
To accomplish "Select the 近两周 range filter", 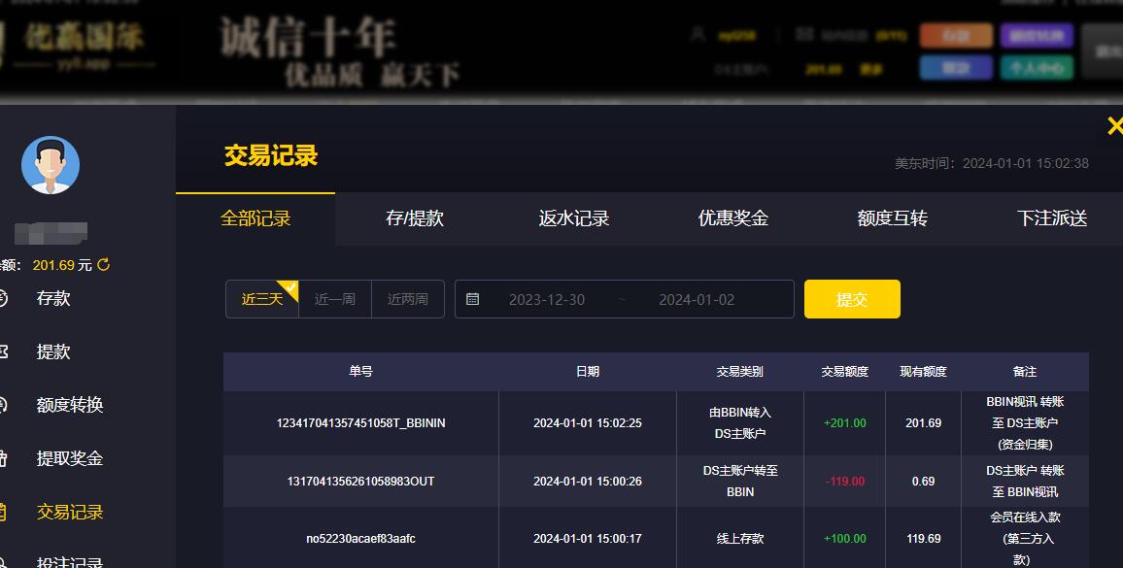I will pos(408,299).
